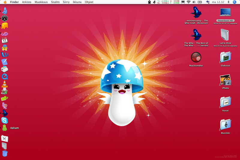Click the LaCie Disk label text

(x=225, y=43)
